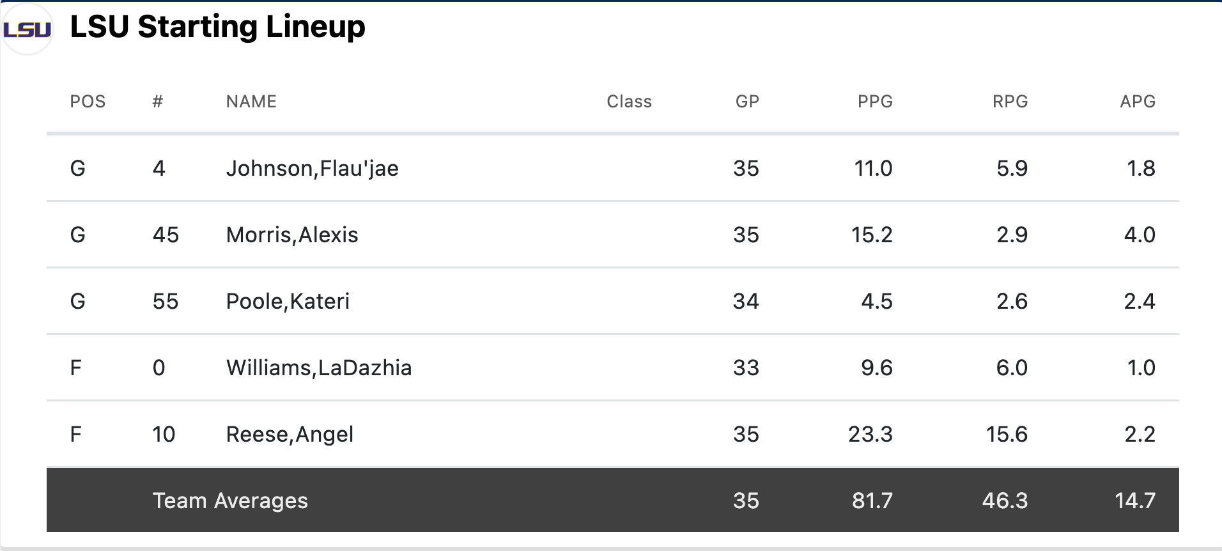Viewport: 1222px width, 551px height.
Task: Click the GP column header
Action: tap(746, 102)
